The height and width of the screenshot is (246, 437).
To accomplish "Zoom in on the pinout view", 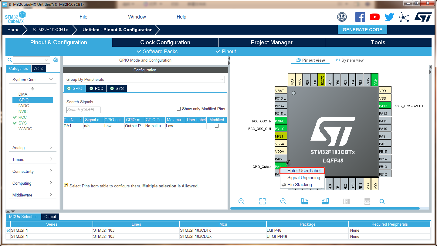I will pos(242,201).
